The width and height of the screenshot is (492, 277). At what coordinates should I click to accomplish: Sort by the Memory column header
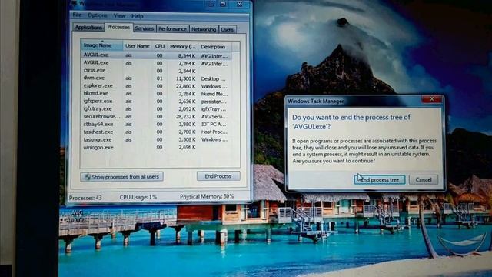pyautogui.click(x=183, y=46)
